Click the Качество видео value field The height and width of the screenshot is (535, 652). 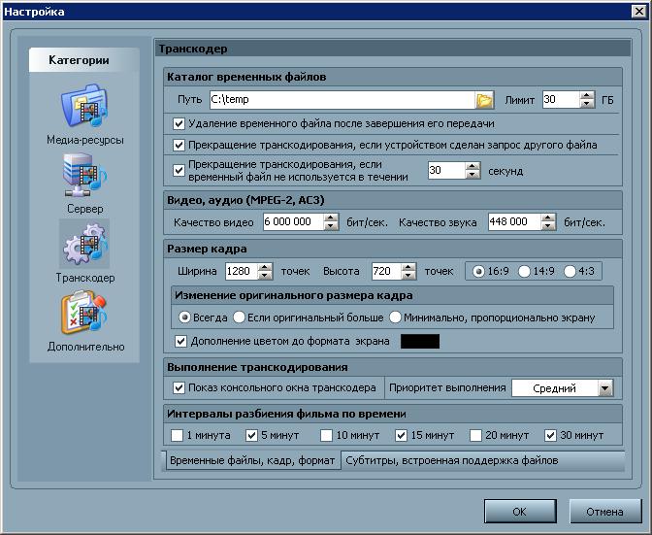click(293, 222)
